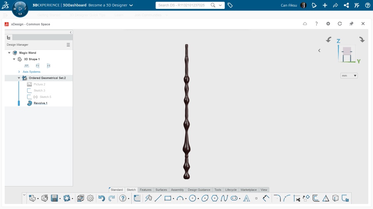Expand the Axis Systems node
This screenshot has height=209, width=373.
(x=19, y=72)
